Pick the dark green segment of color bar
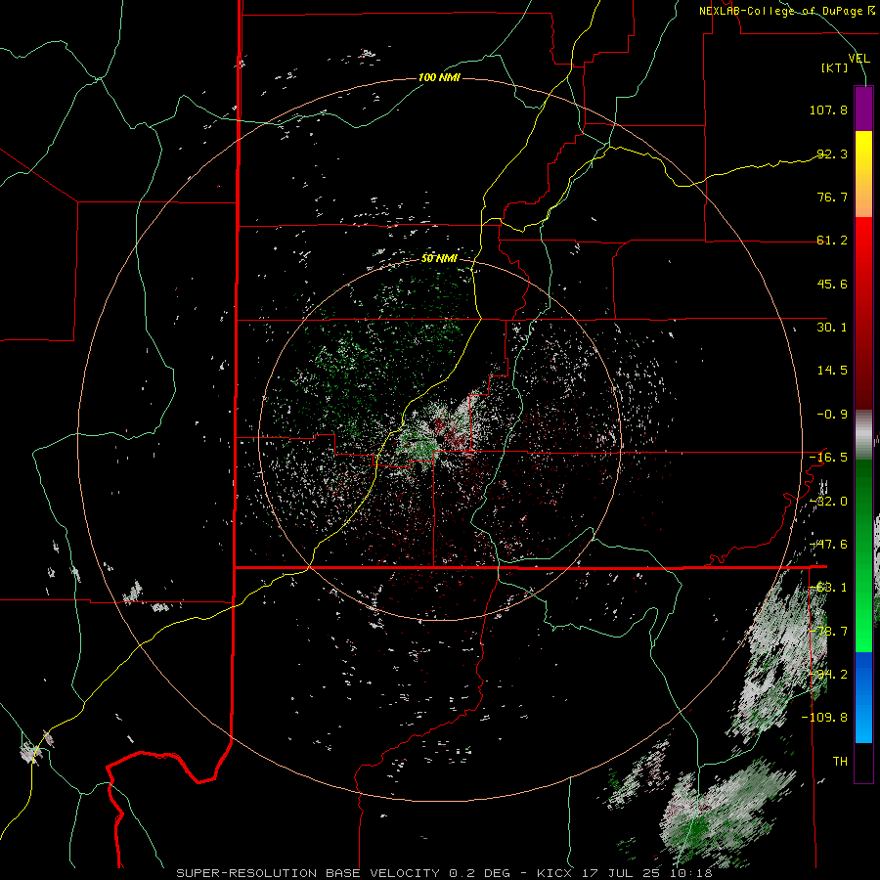The height and width of the screenshot is (880, 880). coord(863,503)
